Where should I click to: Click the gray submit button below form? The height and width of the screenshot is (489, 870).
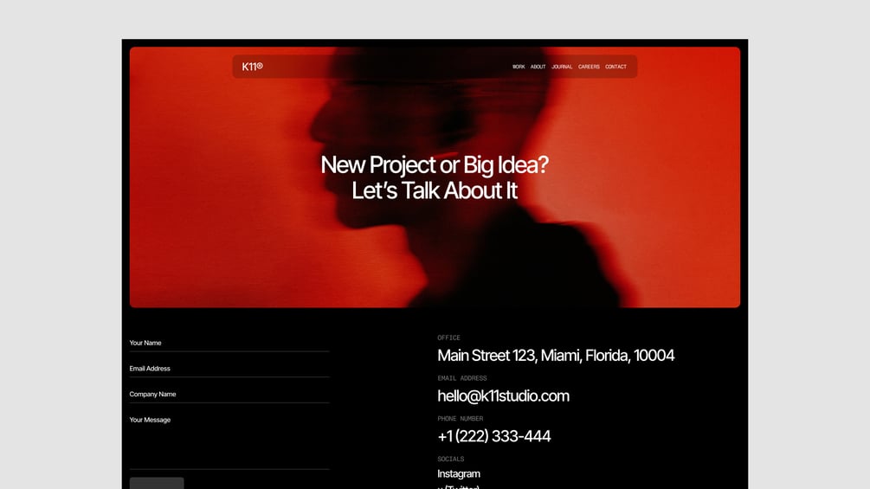(157, 483)
